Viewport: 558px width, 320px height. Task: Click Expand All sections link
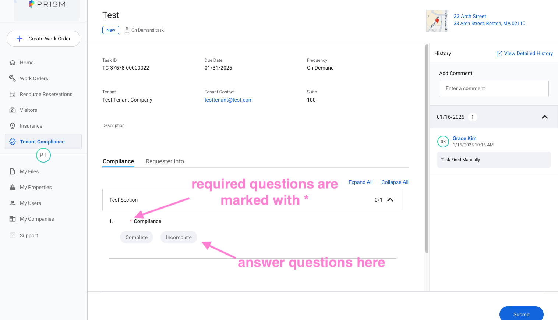coord(360,182)
